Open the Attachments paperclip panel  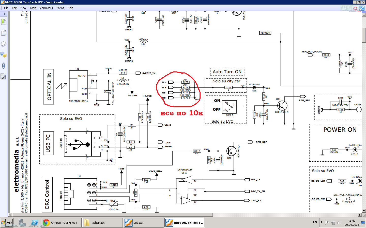4,66
